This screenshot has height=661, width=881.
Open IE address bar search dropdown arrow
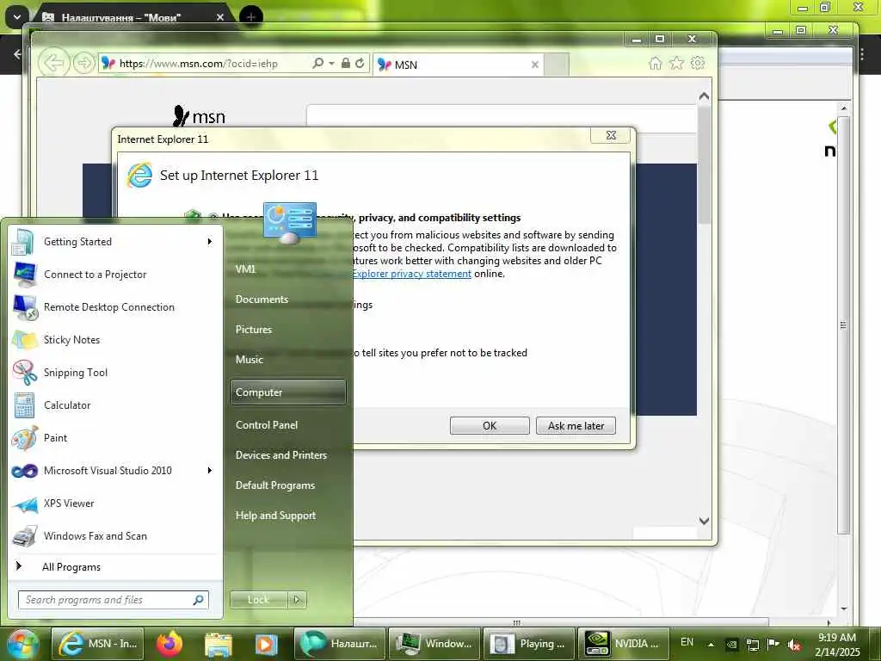tap(331, 64)
